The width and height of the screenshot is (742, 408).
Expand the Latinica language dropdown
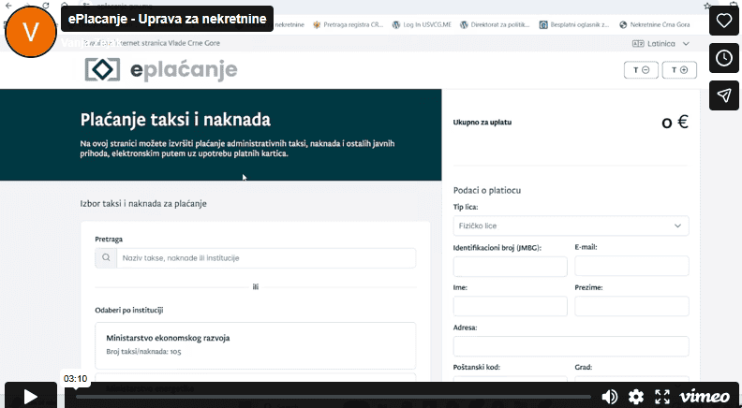coord(661,43)
